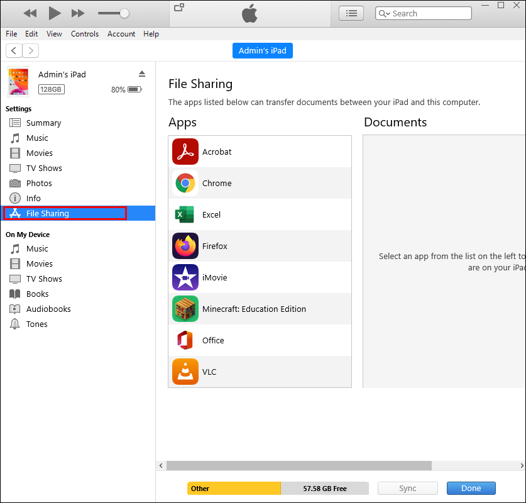Click the iPad device thumbnail

click(x=18, y=82)
